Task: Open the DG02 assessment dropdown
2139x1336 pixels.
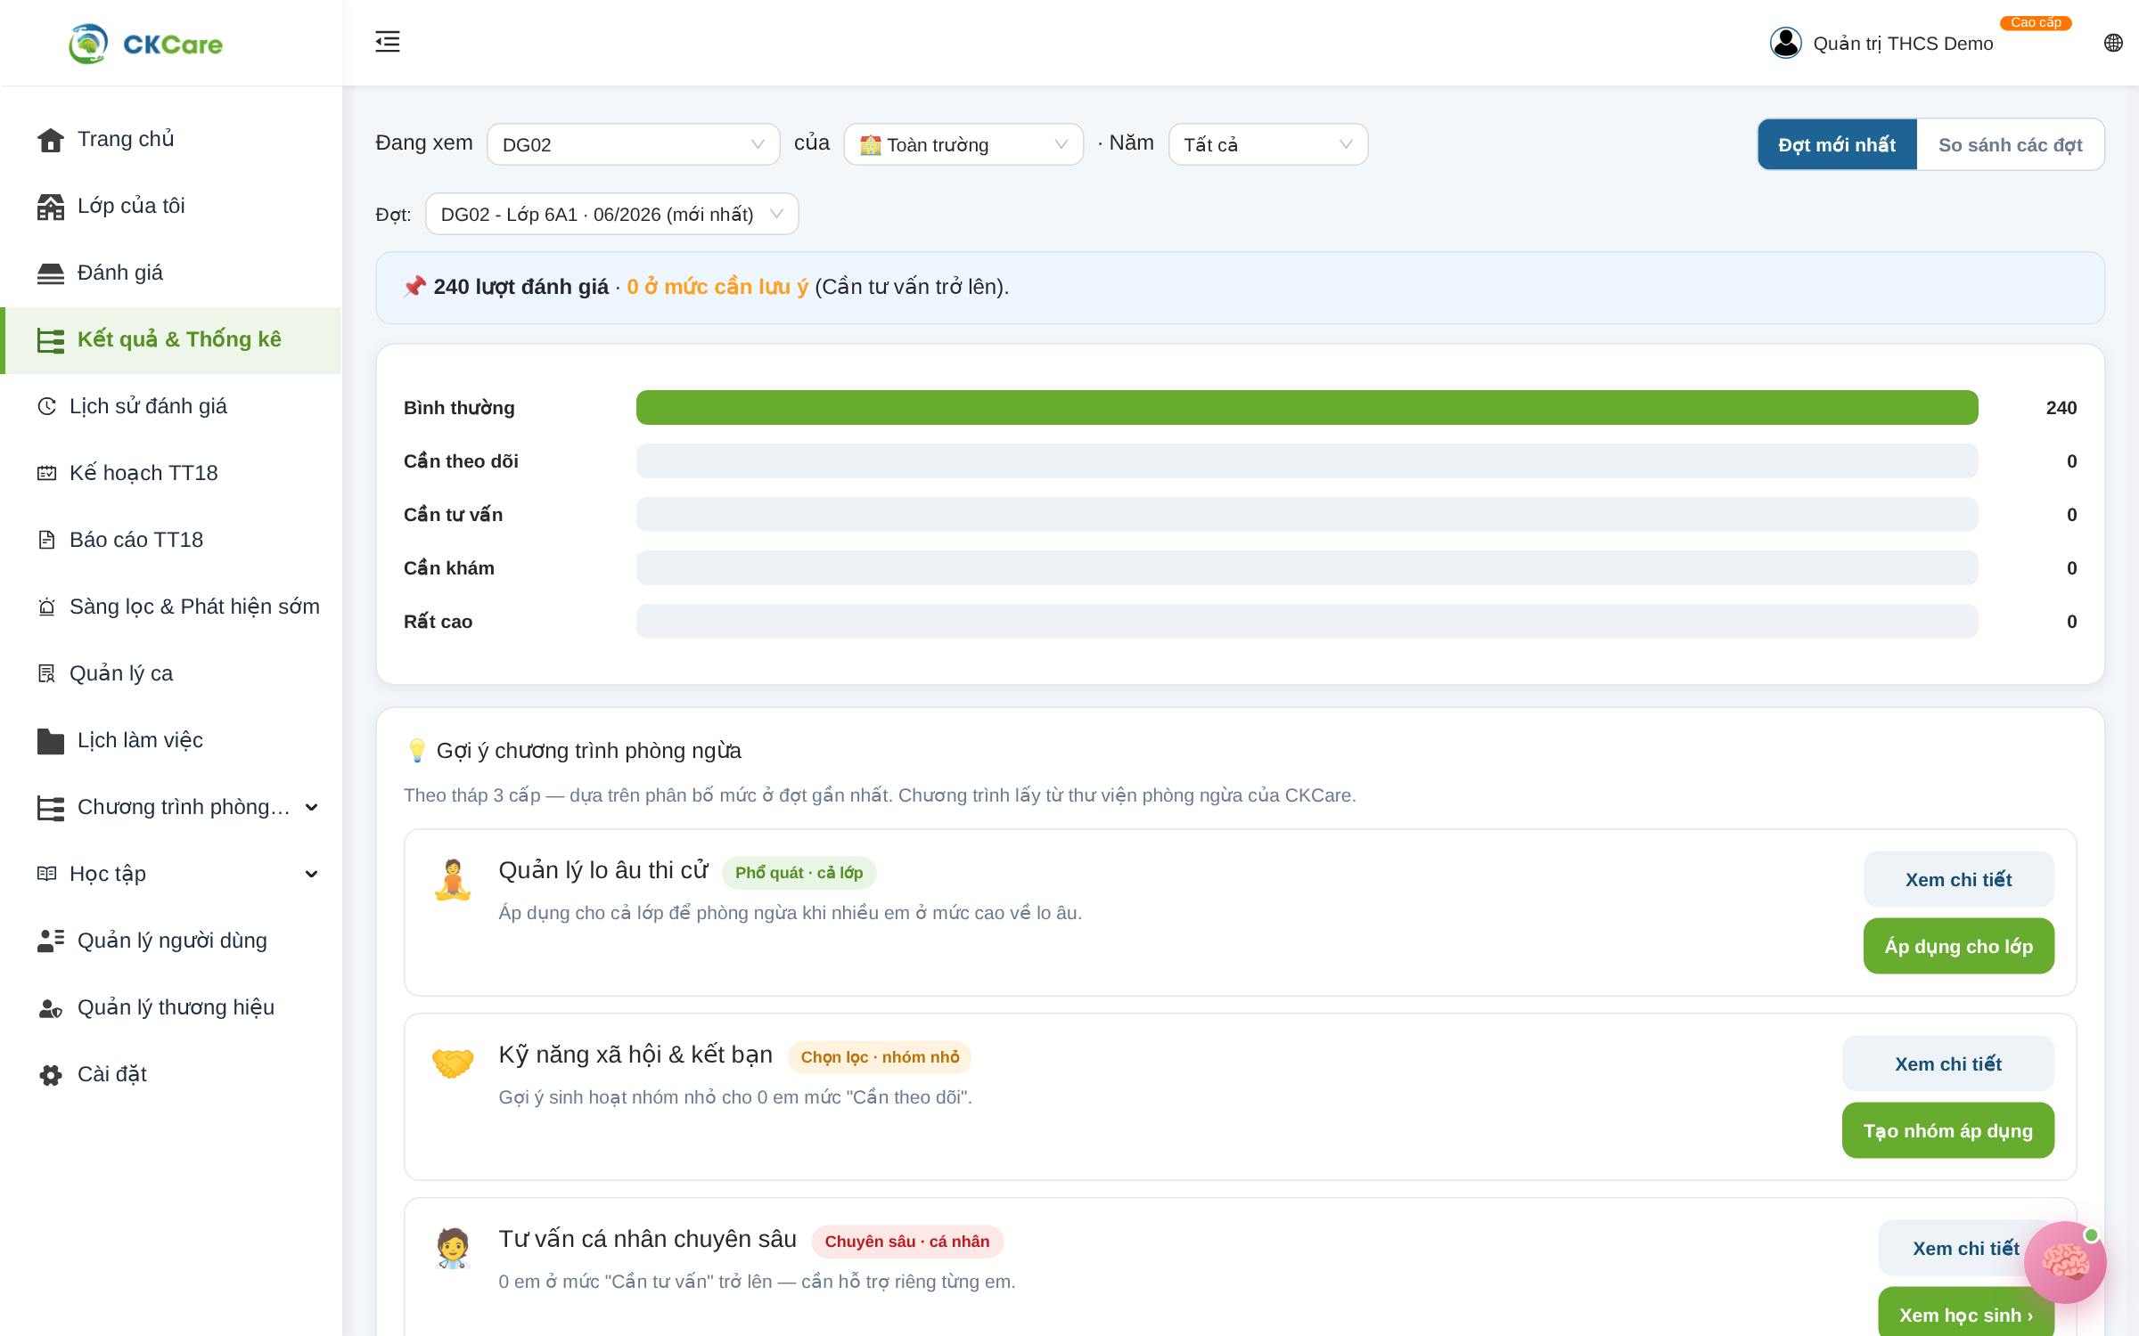Action: [x=633, y=144]
